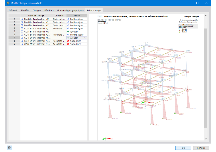Select 'CO8: Efforts internes N' image name
Viewport: 216px width, 152px height.
click(37, 44)
